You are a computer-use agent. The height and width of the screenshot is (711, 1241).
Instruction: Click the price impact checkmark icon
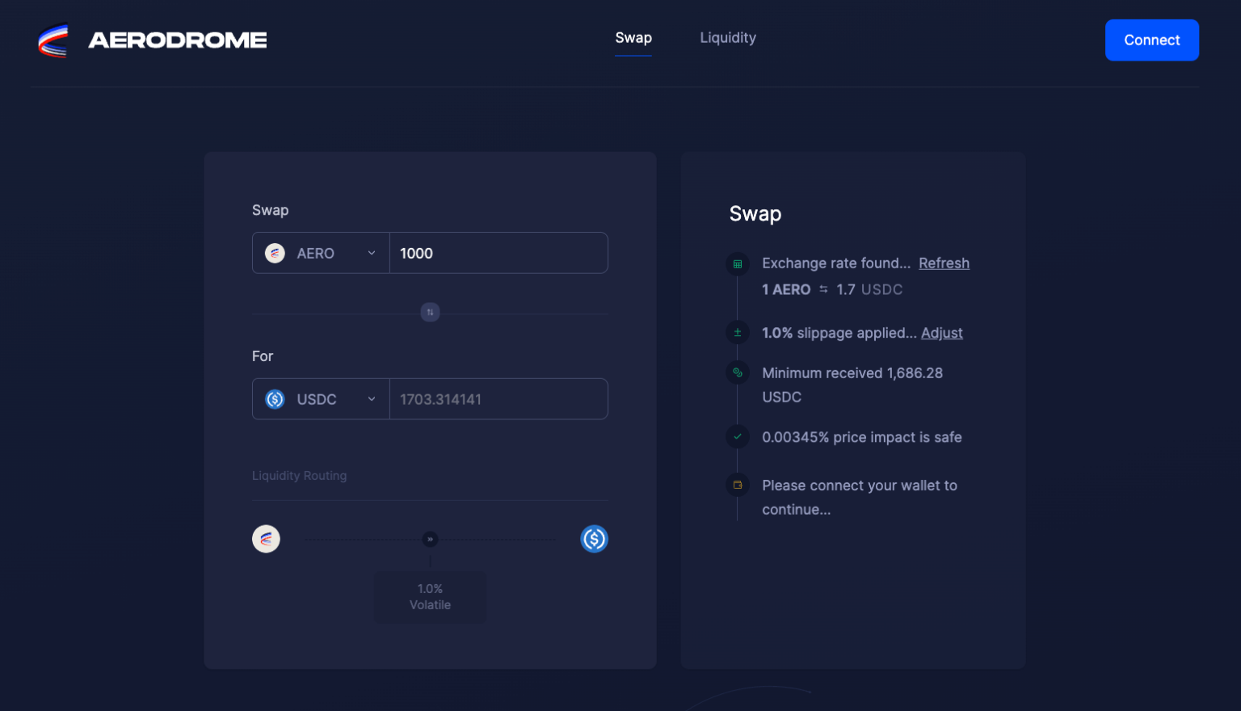click(737, 437)
